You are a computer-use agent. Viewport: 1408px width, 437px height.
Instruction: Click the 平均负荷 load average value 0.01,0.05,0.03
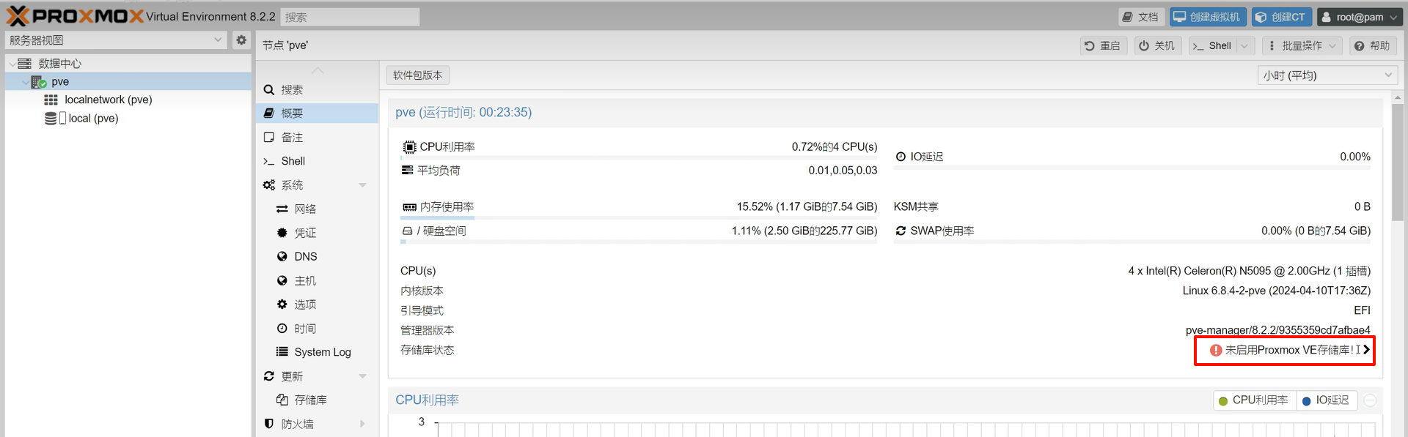pos(843,171)
